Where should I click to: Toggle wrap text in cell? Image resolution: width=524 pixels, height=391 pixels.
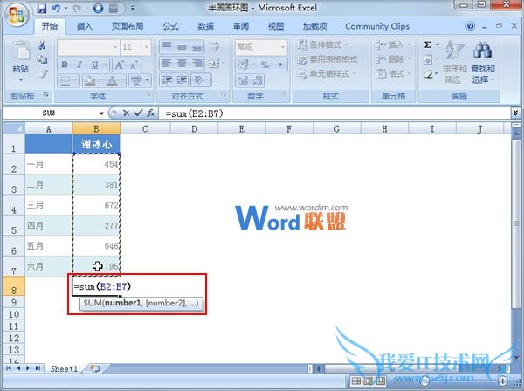click(213, 47)
